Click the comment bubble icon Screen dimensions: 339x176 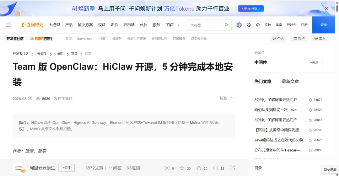[216, 168]
